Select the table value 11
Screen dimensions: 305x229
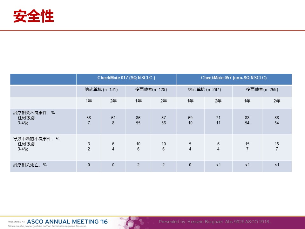[x=218, y=123]
